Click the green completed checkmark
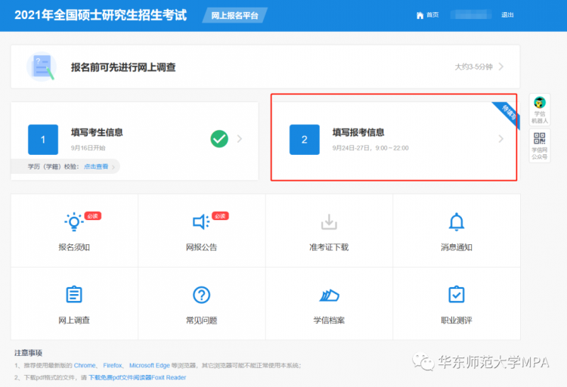 coord(219,139)
